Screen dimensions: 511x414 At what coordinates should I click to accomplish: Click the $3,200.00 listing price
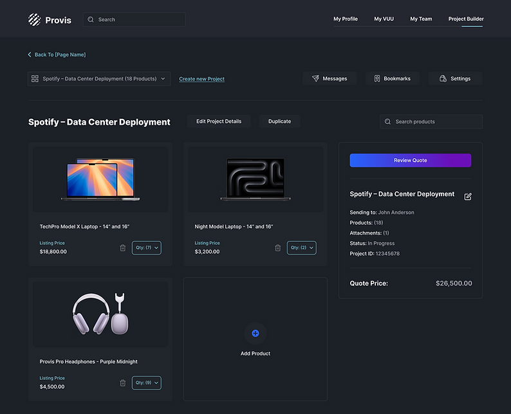tap(207, 251)
